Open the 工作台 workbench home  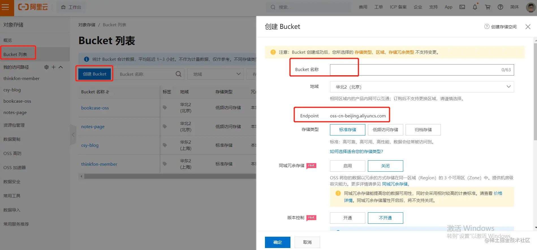[x=71, y=7]
